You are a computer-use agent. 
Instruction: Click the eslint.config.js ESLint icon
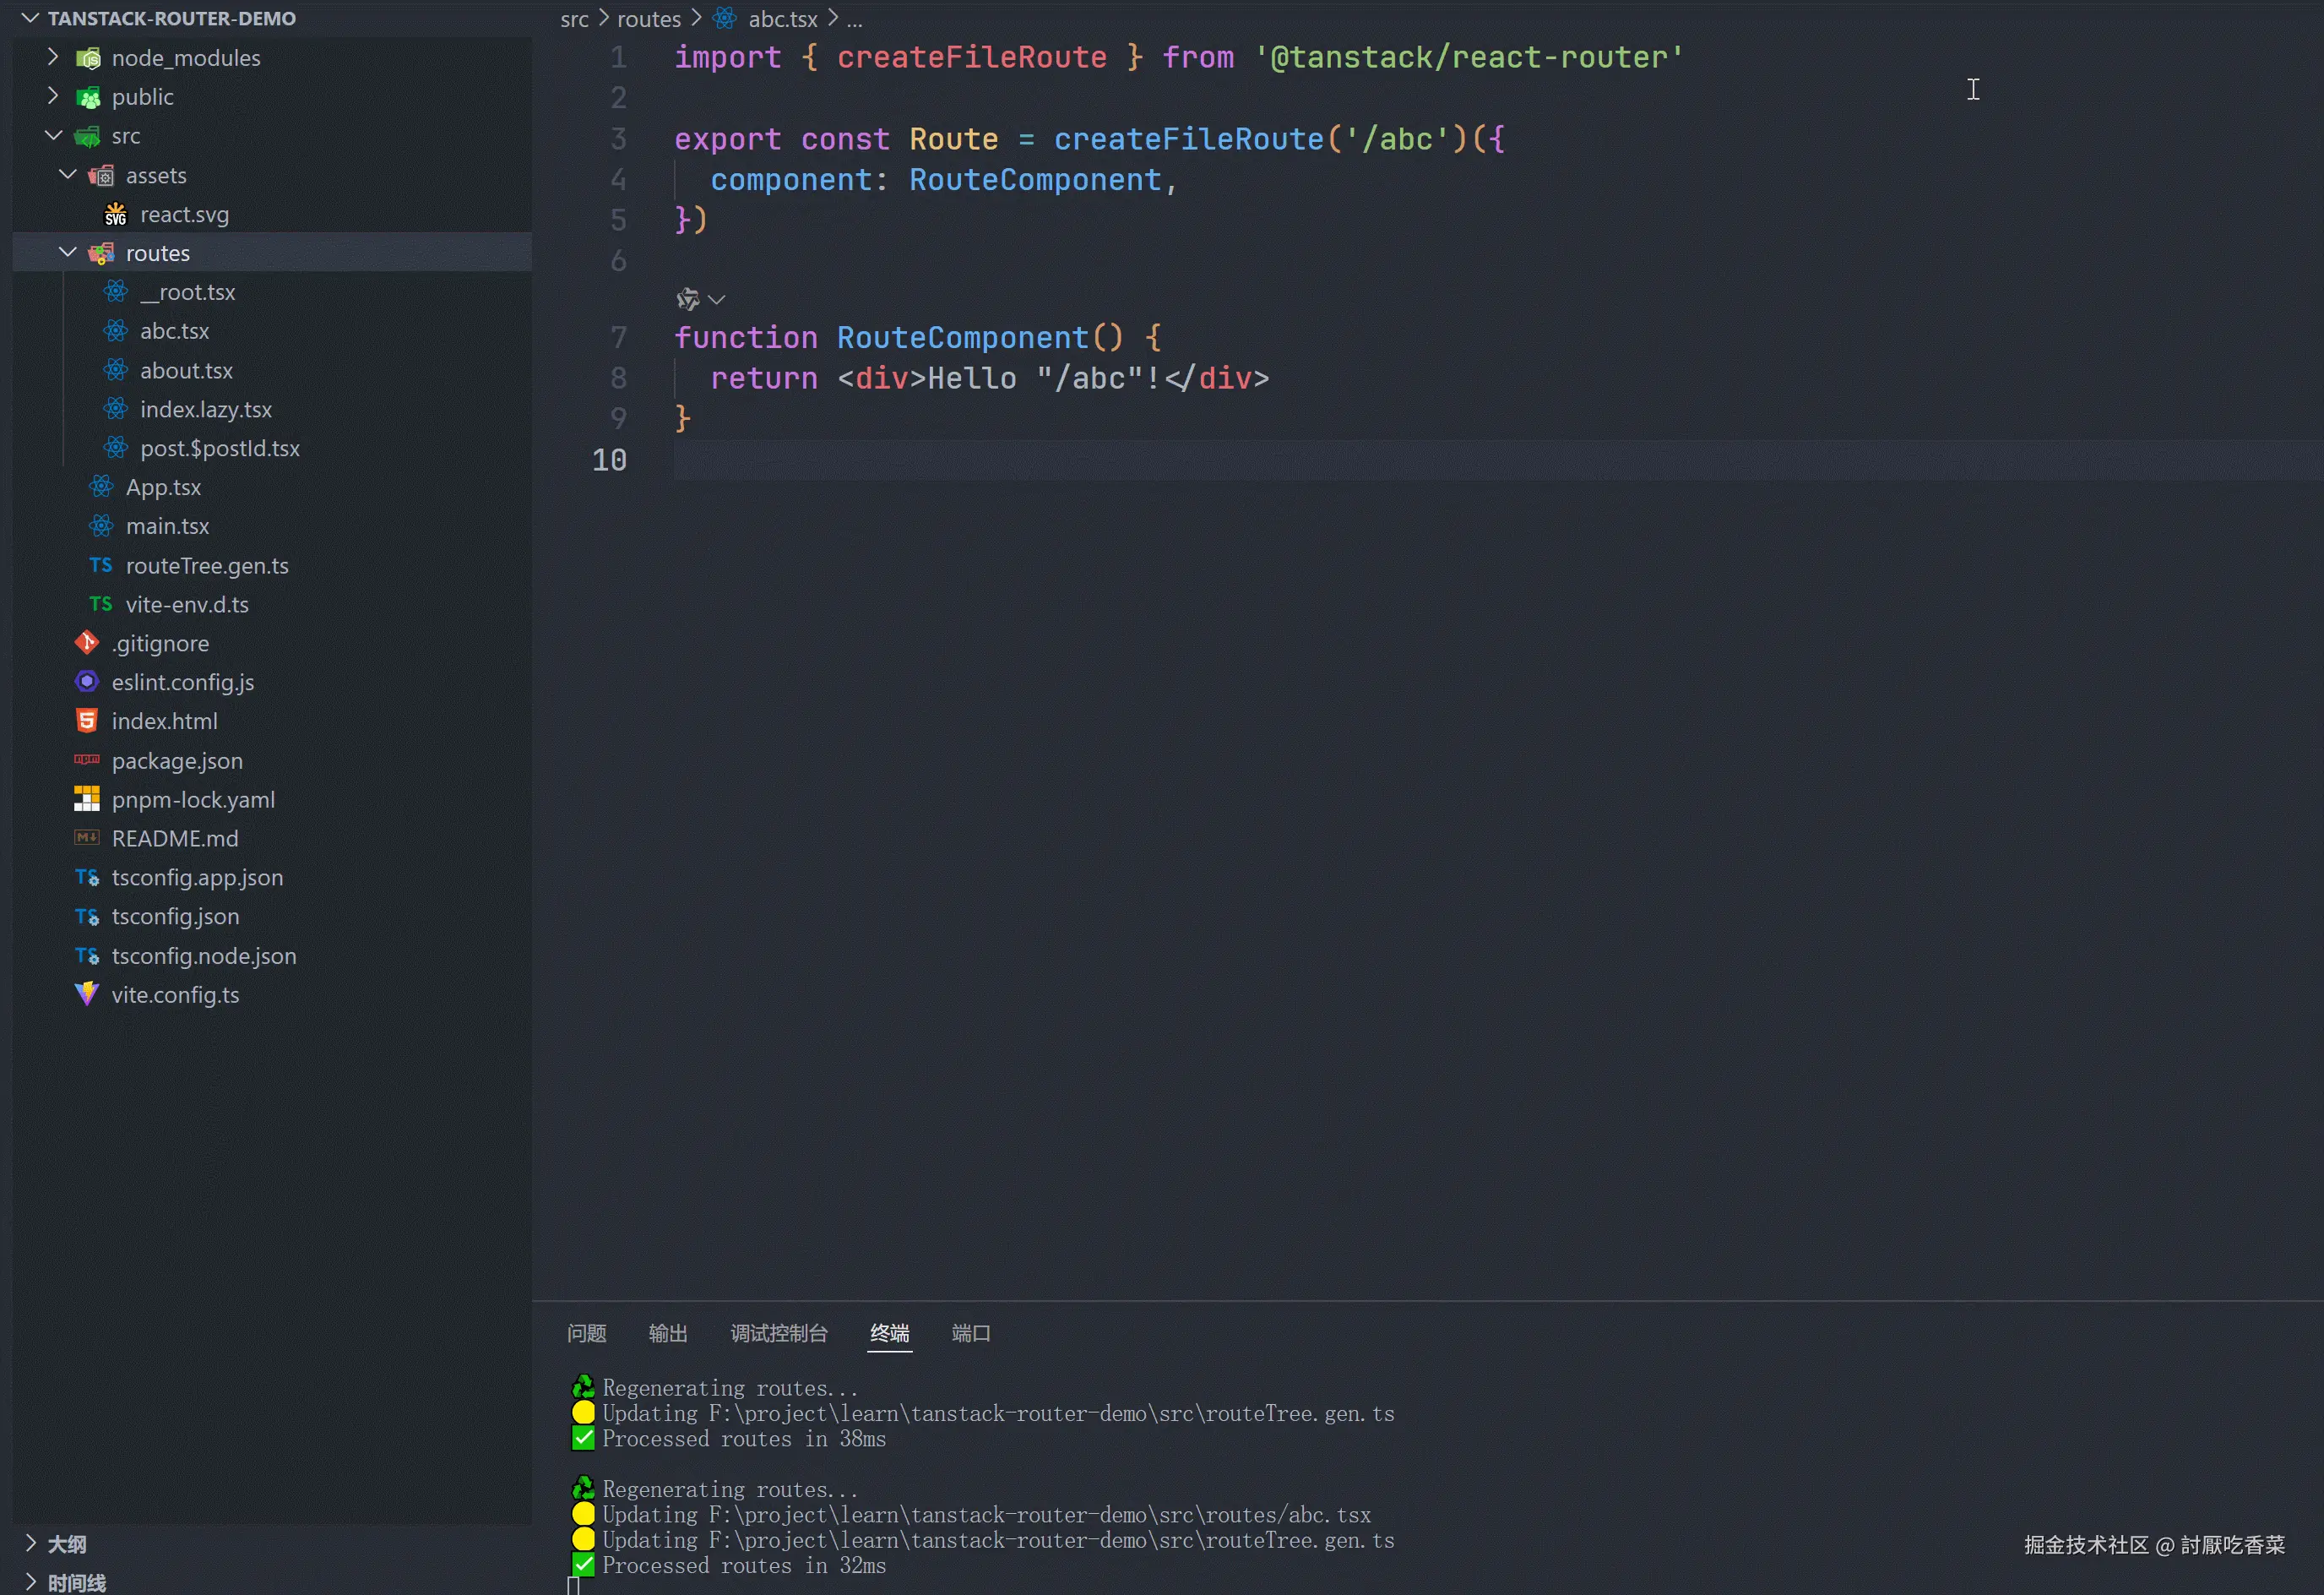[x=87, y=683]
